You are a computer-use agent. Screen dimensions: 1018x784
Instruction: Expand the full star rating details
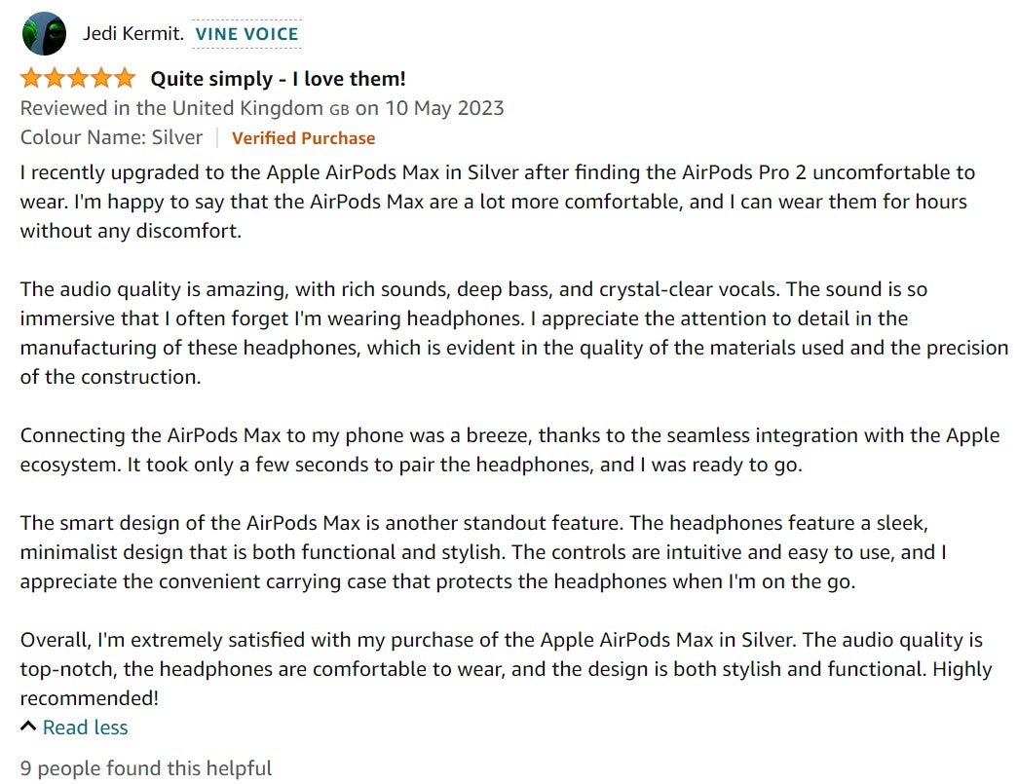click(x=76, y=76)
